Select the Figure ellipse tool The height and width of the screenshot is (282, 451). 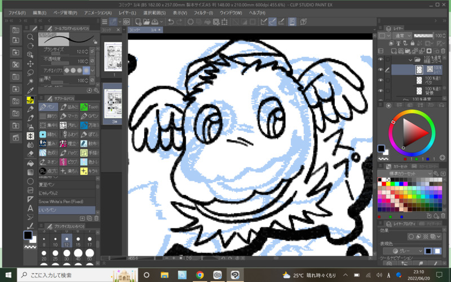click(30, 181)
